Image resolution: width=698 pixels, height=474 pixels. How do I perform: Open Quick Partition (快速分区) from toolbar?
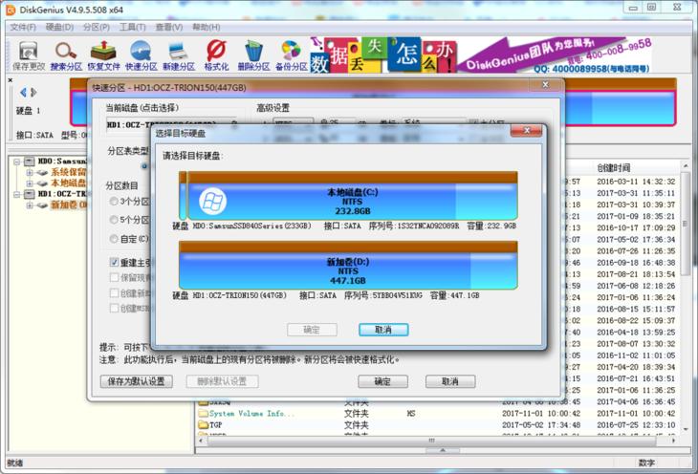(142, 55)
